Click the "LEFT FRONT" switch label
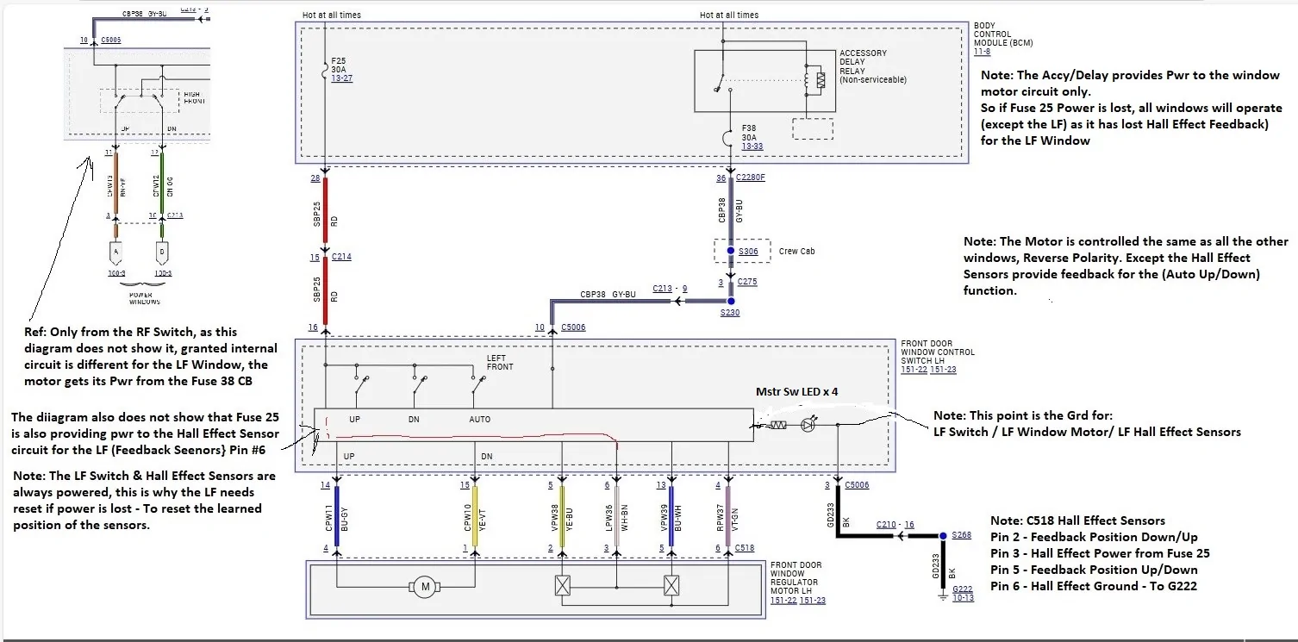The width and height of the screenshot is (1298, 642). point(500,363)
